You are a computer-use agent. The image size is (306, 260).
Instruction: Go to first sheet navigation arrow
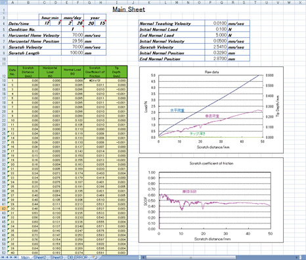pyautogui.click(x=3, y=257)
